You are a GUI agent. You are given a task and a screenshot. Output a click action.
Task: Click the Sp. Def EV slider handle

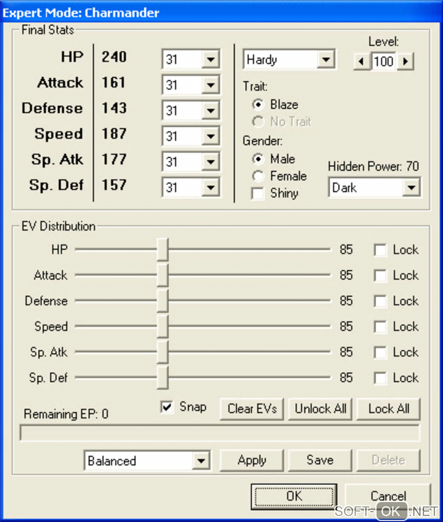tap(162, 377)
